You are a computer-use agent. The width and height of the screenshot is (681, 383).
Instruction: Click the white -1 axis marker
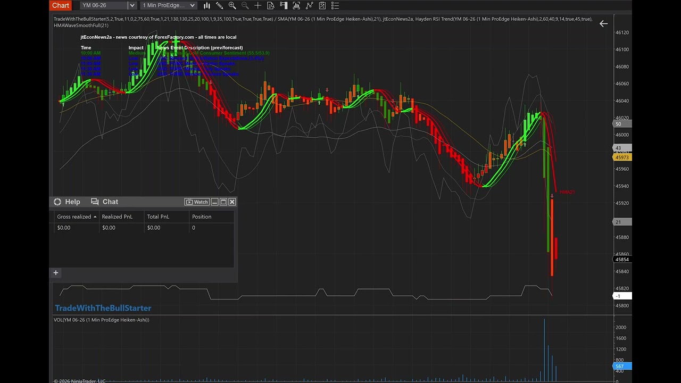click(622, 296)
